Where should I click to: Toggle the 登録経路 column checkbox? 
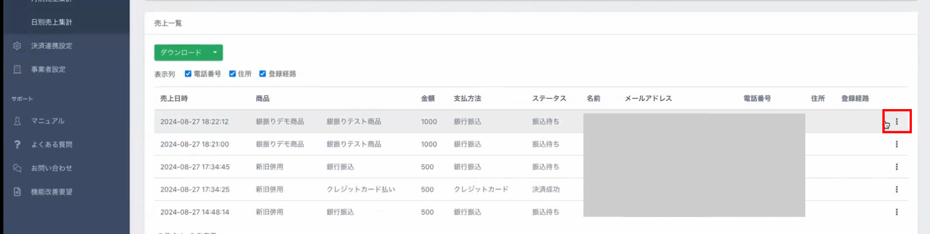pos(262,73)
